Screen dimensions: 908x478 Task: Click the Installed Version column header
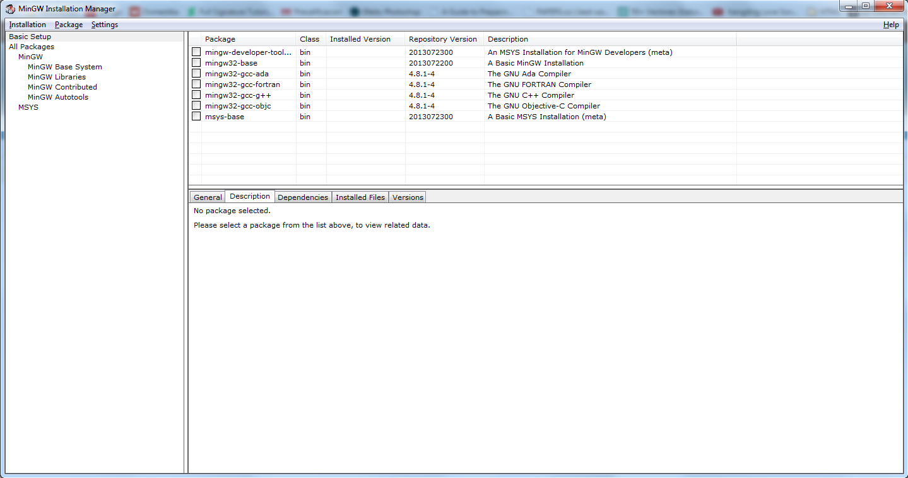coord(366,39)
